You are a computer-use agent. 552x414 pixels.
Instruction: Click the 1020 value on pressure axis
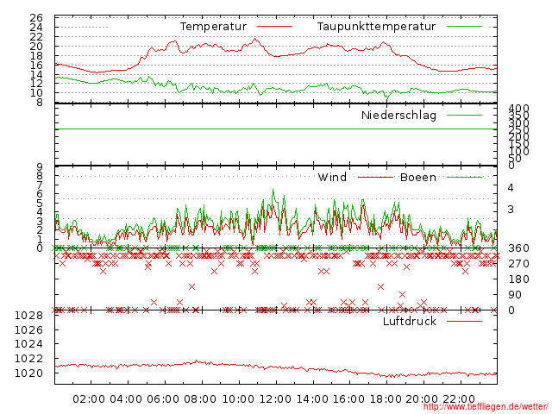pyautogui.click(x=28, y=373)
